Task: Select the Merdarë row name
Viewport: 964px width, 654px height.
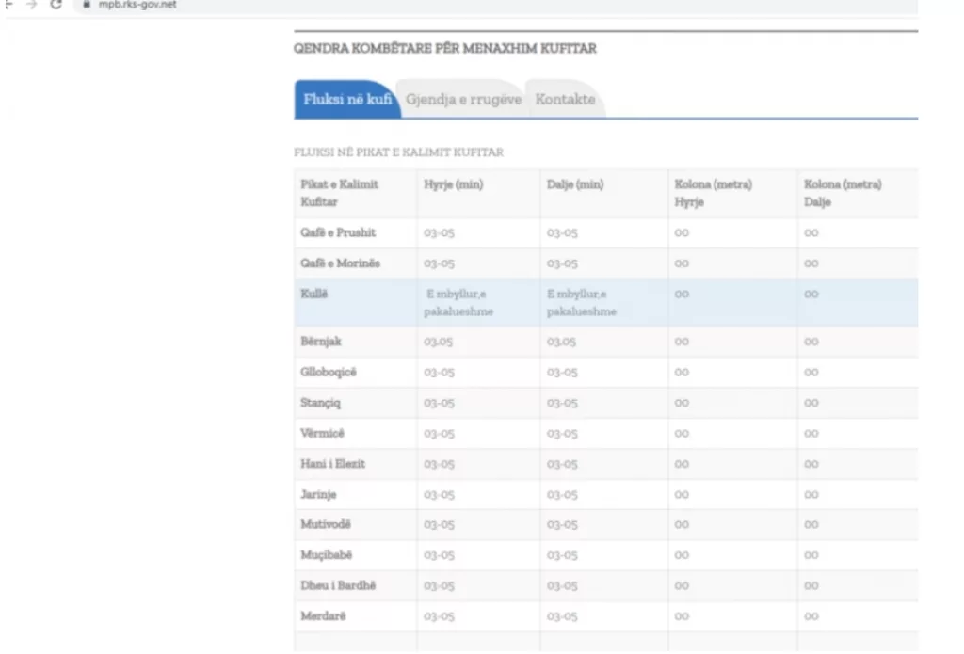Action: (x=323, y=616)
